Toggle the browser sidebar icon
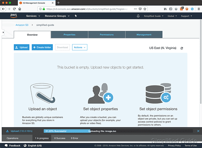The image size is (202, 148). click(171, 9)
